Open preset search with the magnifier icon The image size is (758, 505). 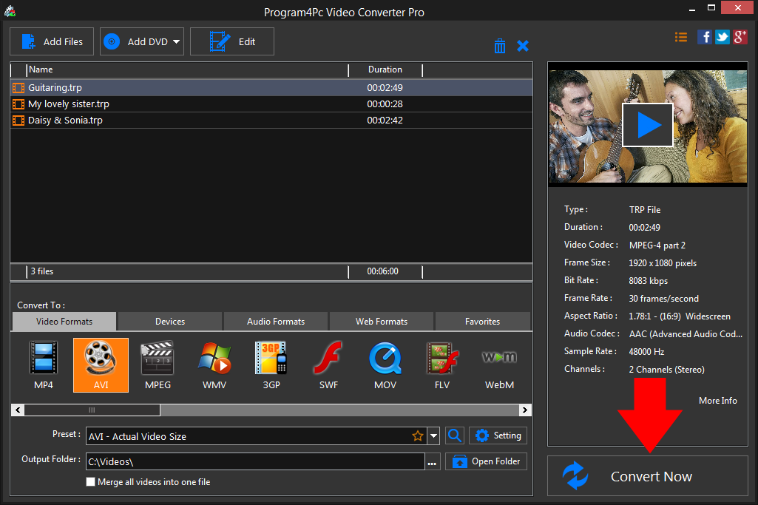454,435
